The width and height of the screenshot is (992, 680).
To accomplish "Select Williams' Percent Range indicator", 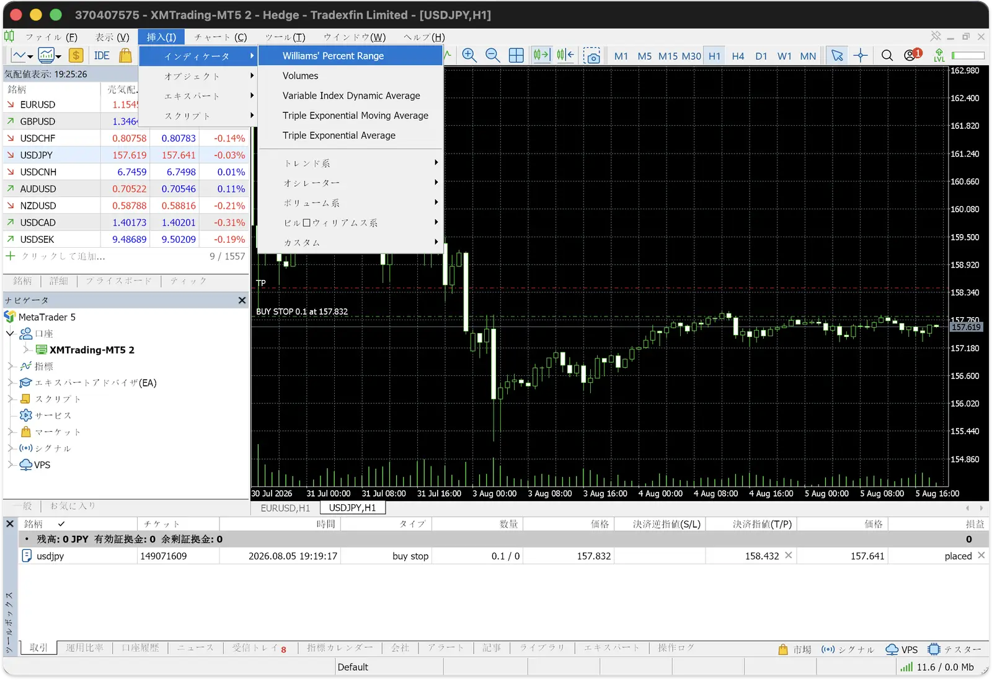I will click(350, 56).
